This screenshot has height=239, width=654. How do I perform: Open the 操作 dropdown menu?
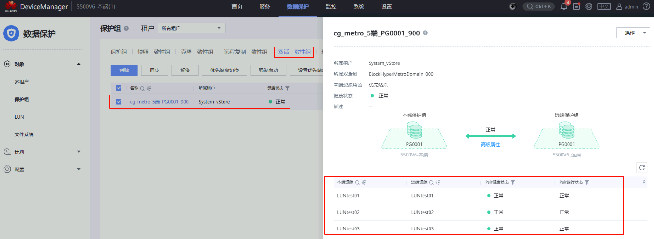pos(633,33)
